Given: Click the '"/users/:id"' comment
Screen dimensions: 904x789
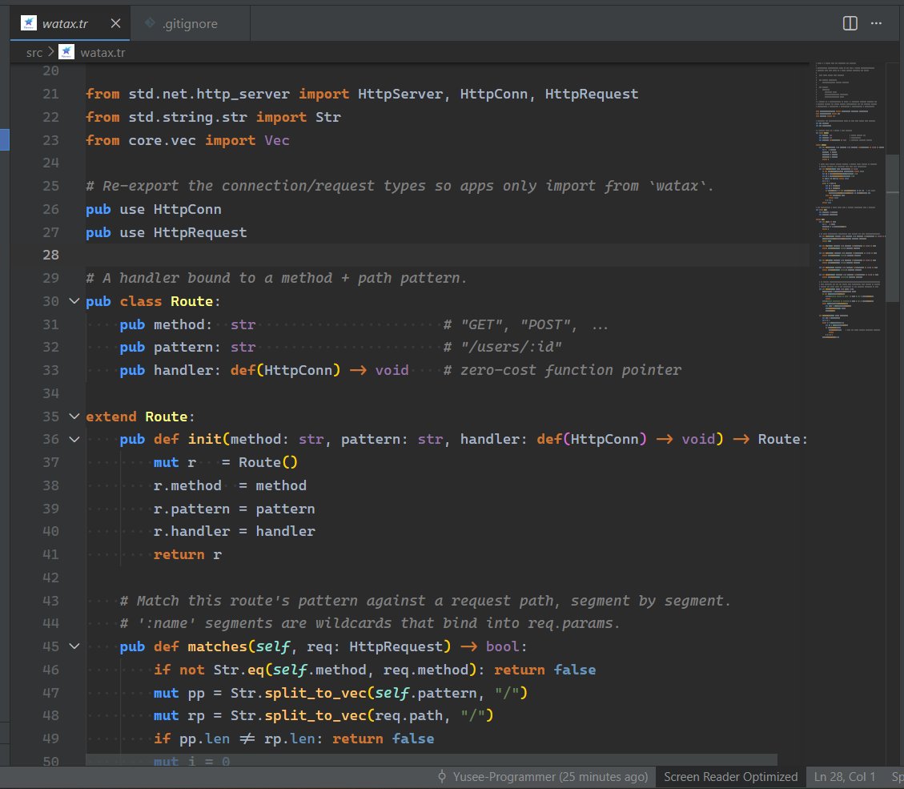Looking at the screenshot, I should point(511,347).
